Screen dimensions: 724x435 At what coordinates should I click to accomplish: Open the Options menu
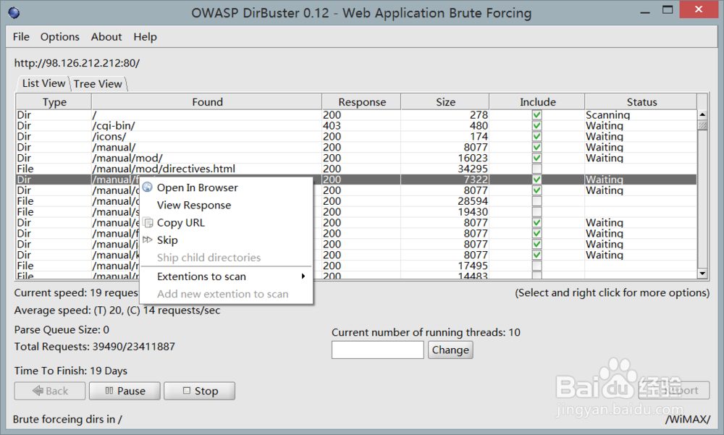tap(60, 37)
